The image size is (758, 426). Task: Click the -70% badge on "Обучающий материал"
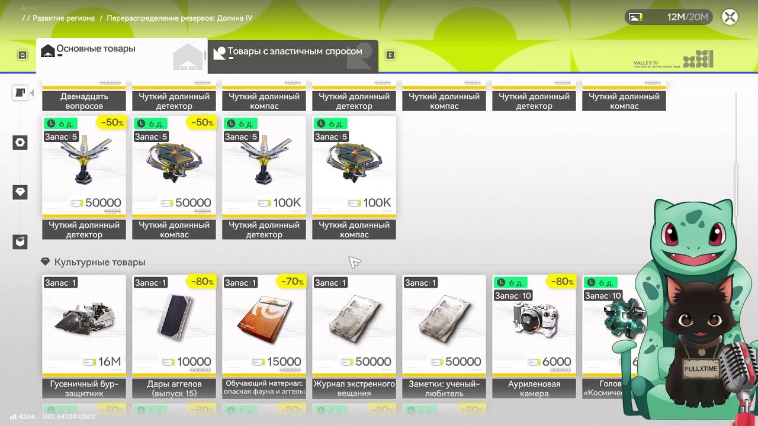coord(292,282)
